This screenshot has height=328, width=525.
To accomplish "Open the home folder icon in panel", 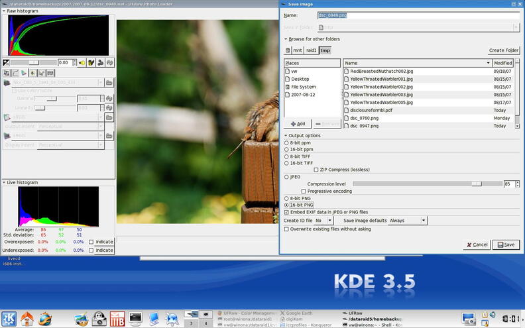I will coord(27,319).
